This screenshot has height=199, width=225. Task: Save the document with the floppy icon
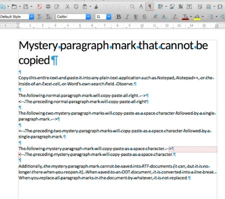[26, 7]
